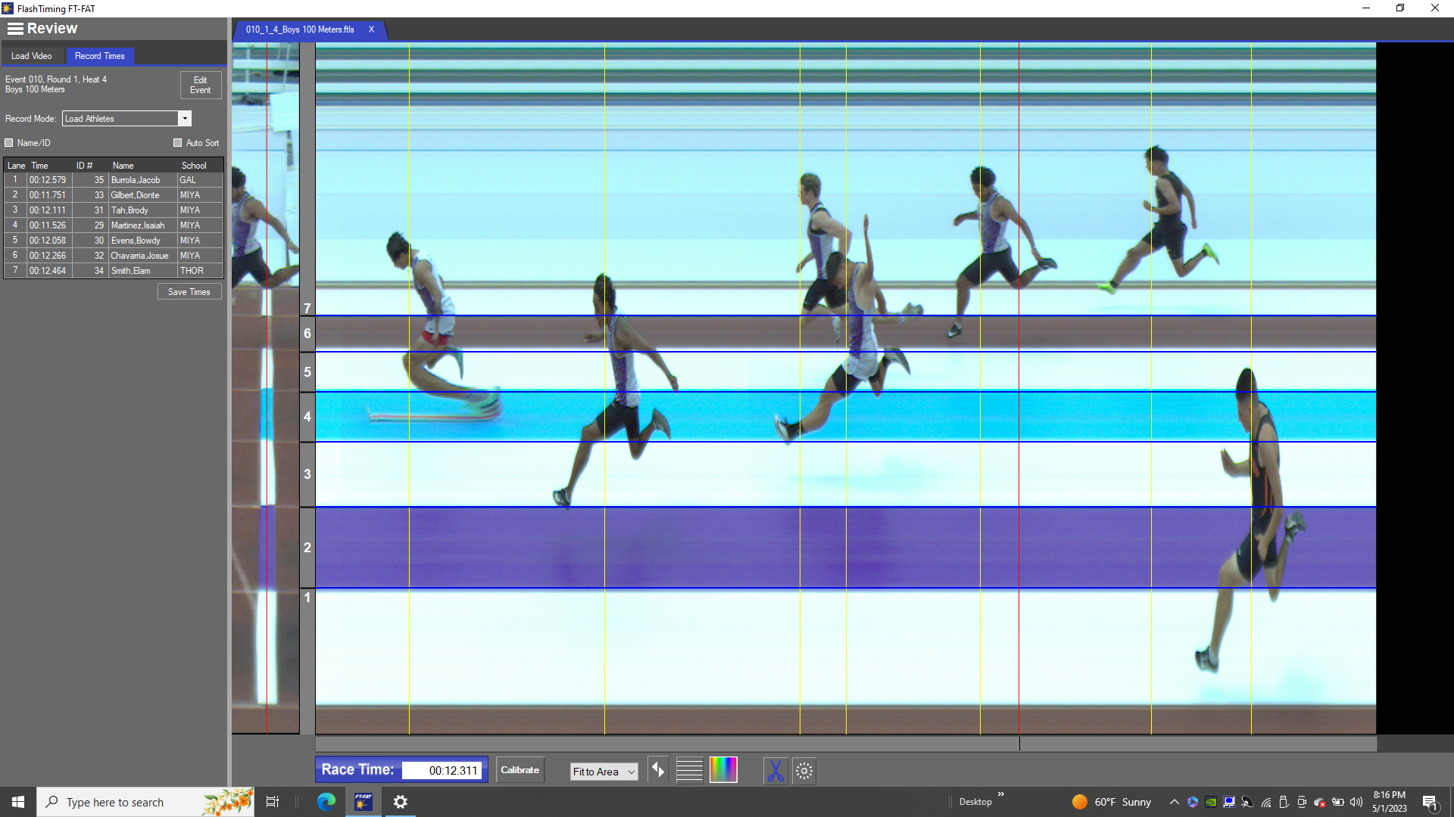The height and width of the screenshot is (817, 1454).
Task: Select the lane 4 row Martinez,Isaiah
Action: [114, 225]
